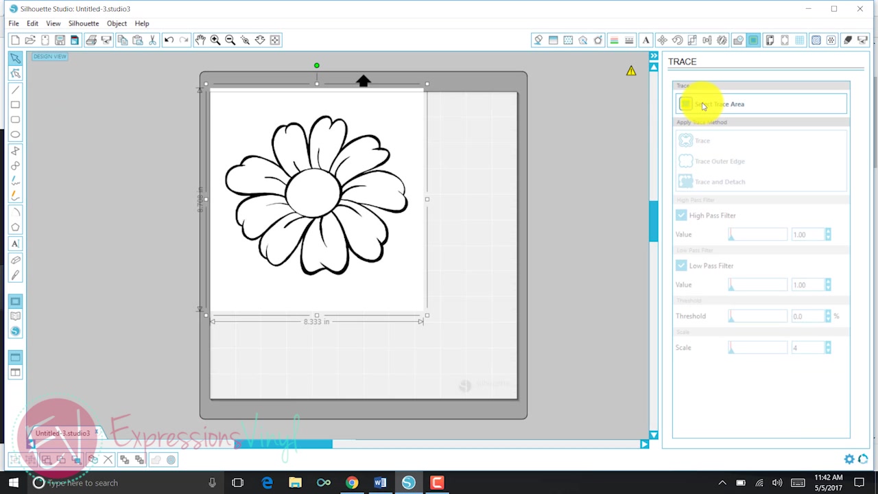Open a file with the folder icon

coord(30,40)
